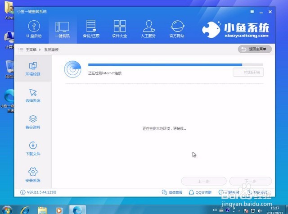Screen dimensions: 288x214
Task: Go to the 软件大全 tab
Action: pos(120,29)
